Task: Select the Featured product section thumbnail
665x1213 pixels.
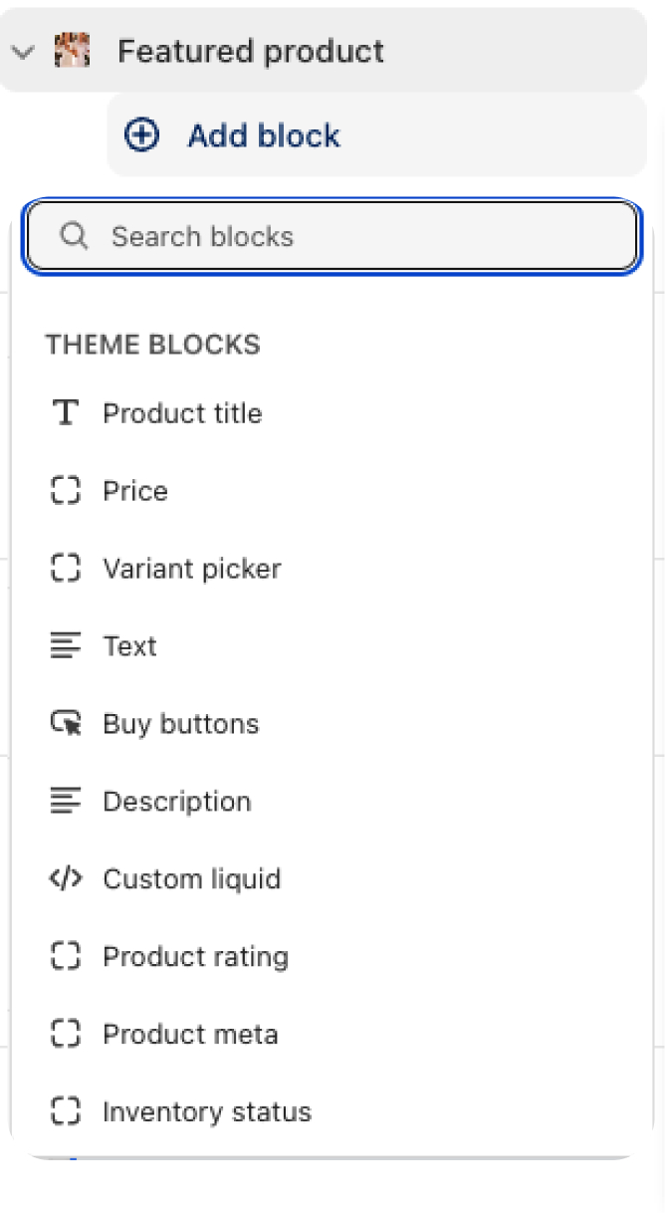Action: click(x=72, y=50)
